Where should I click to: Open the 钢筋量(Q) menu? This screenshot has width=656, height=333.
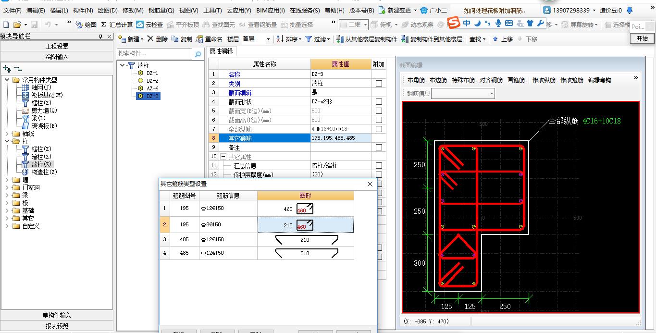161,10
